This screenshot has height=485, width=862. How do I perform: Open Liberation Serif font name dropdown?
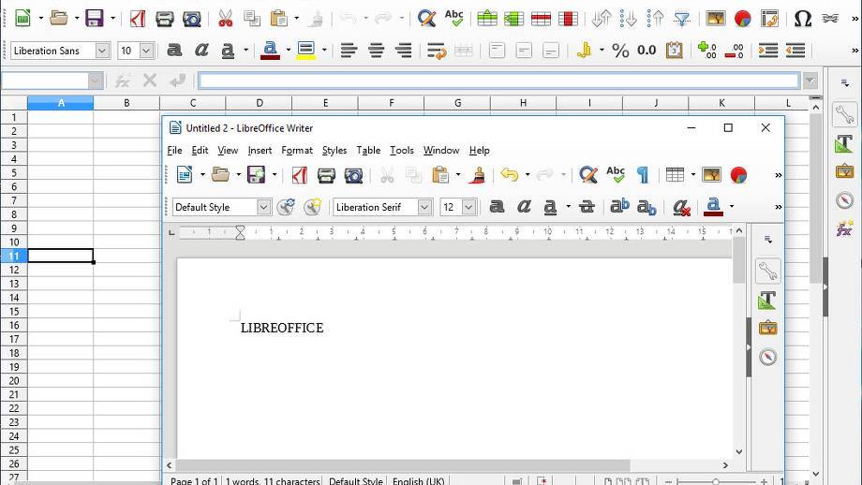[424, 207]
